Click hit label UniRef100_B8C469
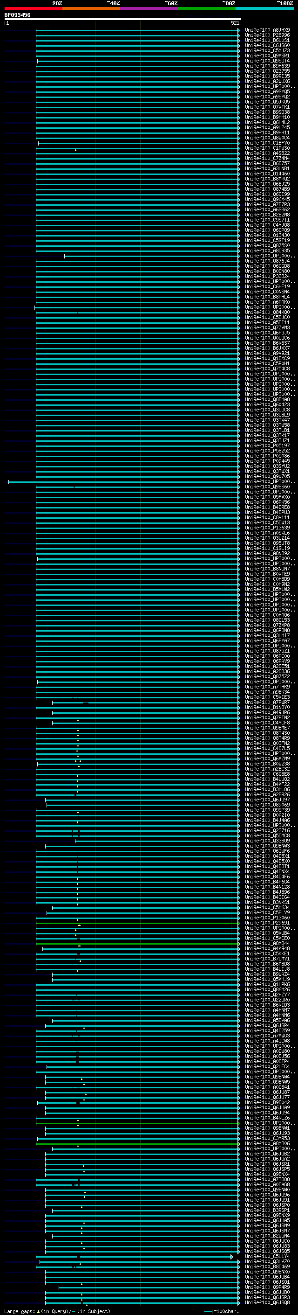298x1315 pixels. coord(267,1266)
